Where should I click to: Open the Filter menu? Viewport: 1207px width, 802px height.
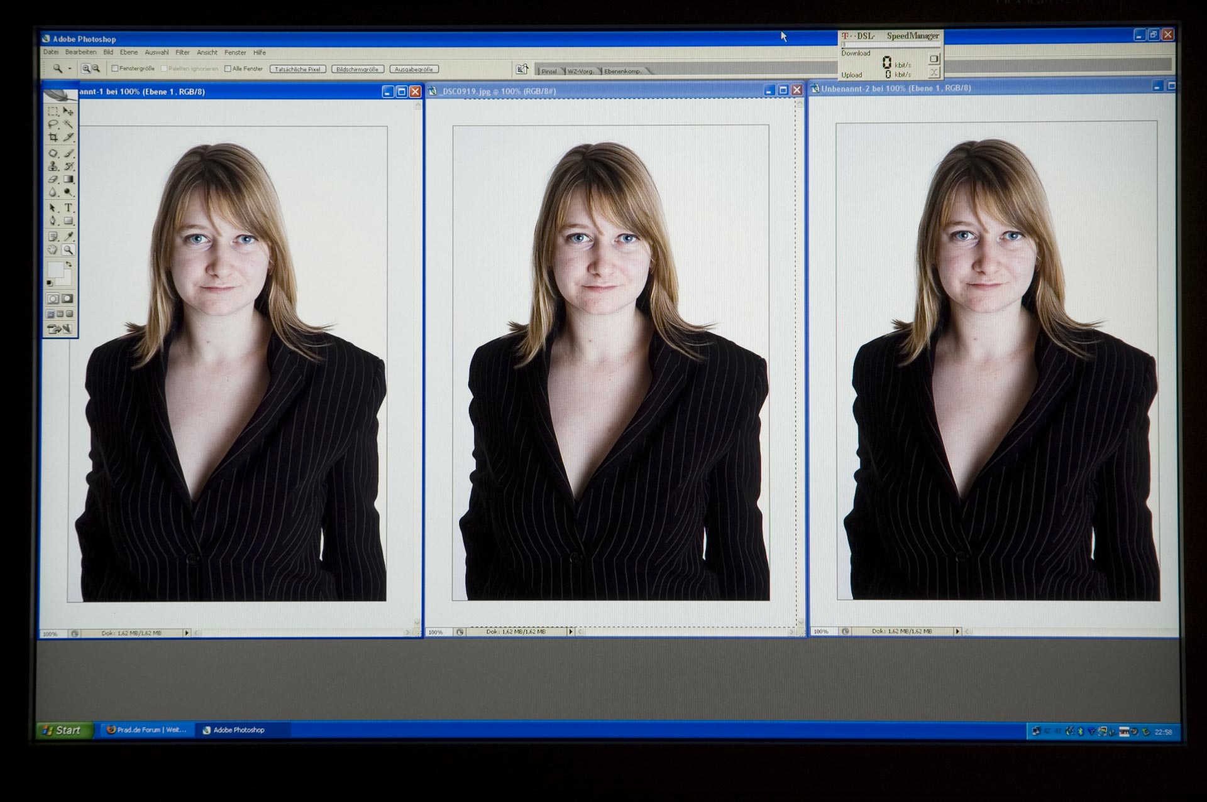pyautogui.click(x=182, y=53)
